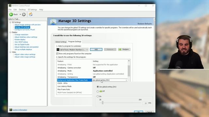Click the FPS value input field
209x117 pixels.
[145, 103]
